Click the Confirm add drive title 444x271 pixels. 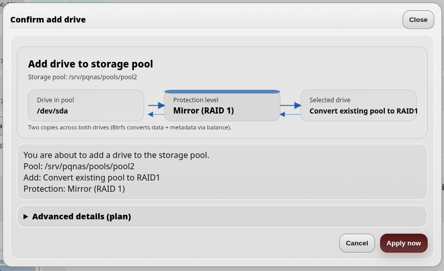48,19
